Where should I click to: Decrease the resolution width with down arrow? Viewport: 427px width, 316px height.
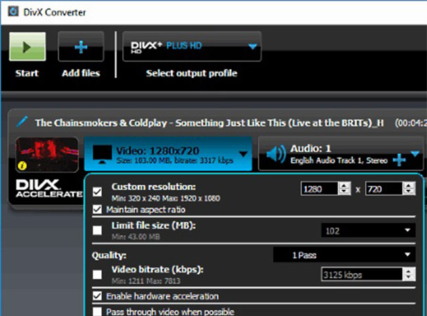(x=344, y=192)
